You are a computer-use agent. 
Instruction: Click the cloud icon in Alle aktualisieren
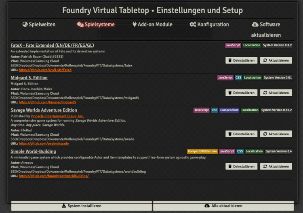[x=208, y=206]
